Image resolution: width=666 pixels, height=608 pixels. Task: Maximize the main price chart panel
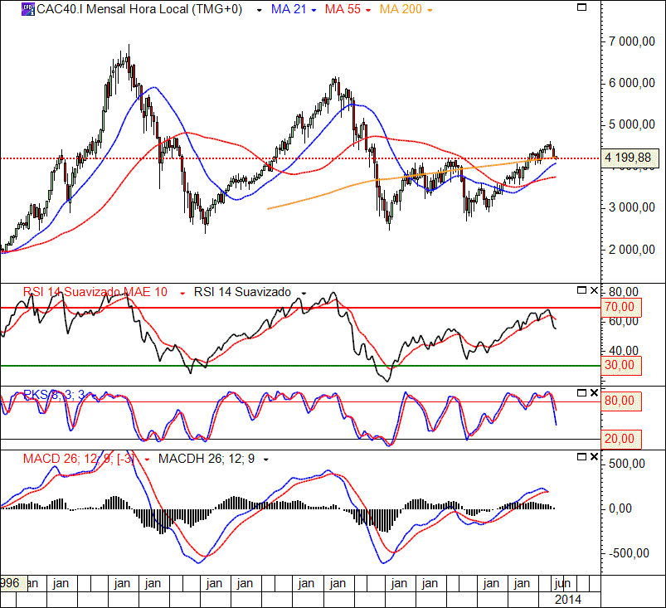[582, 7]
